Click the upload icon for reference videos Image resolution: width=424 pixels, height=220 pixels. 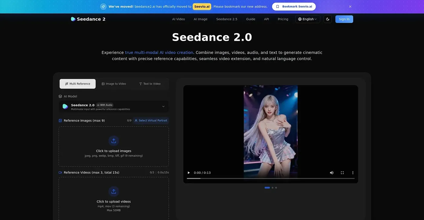114,192
